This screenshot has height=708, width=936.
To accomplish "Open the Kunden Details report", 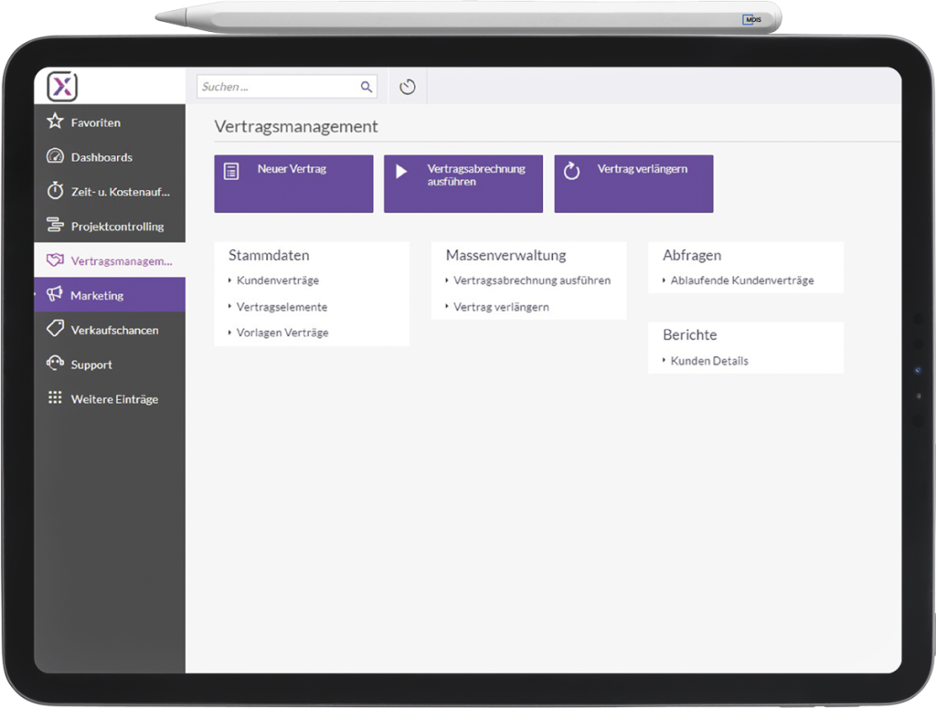I will tap(709, 361).
